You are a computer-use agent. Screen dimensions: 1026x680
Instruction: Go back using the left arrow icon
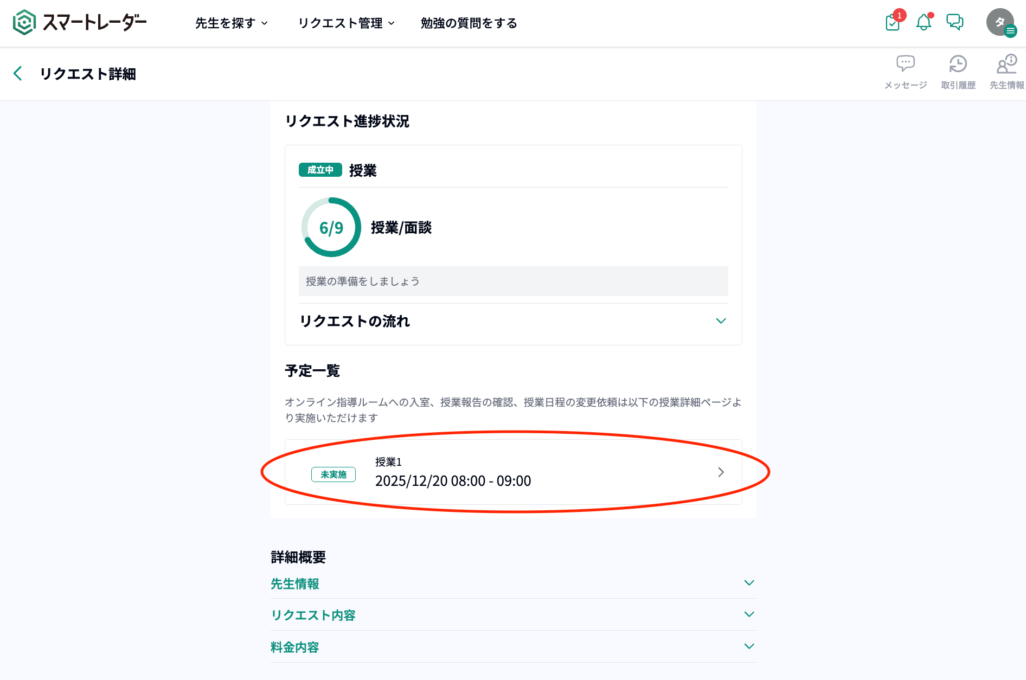coord(18,74)
